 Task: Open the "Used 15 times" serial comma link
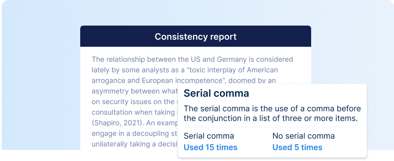click(211, 147)
